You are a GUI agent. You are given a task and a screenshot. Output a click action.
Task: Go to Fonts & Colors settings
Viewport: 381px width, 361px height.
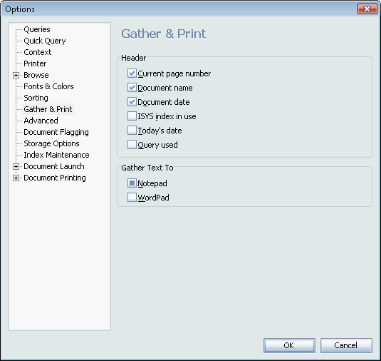tap(48, 86)
